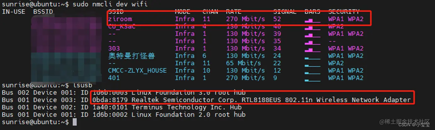The width and height of the screenshot is (435, 130).
Task: Select the "ziroom" SSID entry
Action: 120,19
